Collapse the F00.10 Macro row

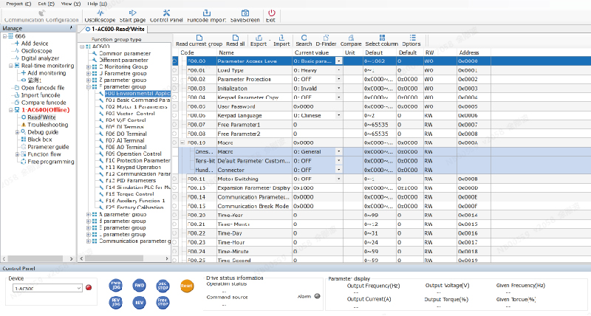point(182,142)
